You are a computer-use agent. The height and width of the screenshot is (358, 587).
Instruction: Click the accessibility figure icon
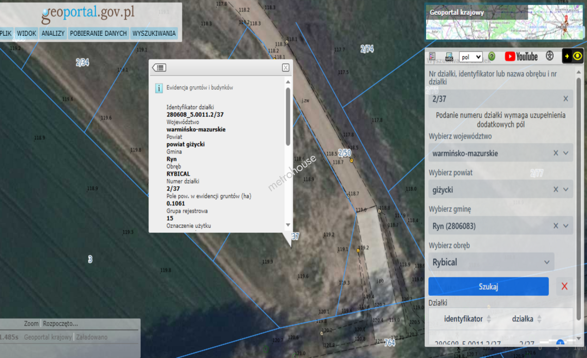click(550, 56)
